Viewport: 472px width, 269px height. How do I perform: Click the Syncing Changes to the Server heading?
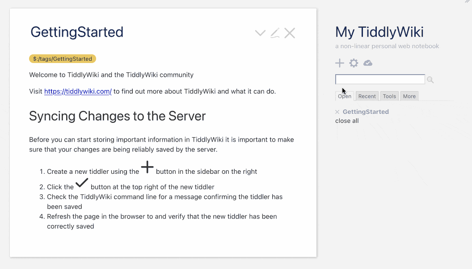coord(118,116)
